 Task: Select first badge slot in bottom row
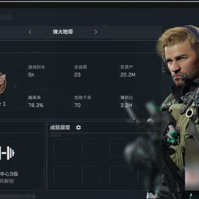(63, 175)
